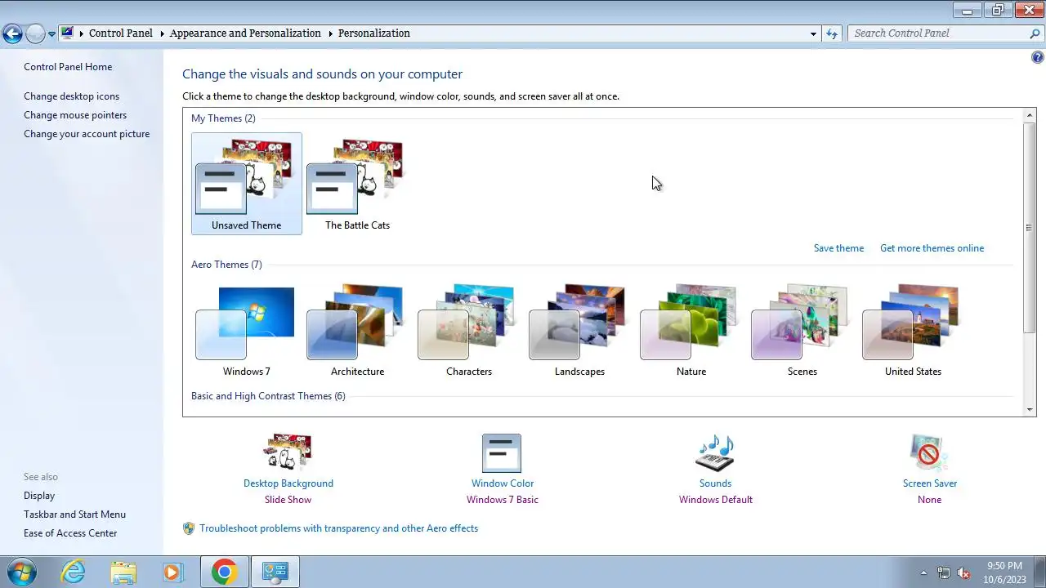
Task: Click Control Panel in breadcrumb
Action: (x=121, y=33)
